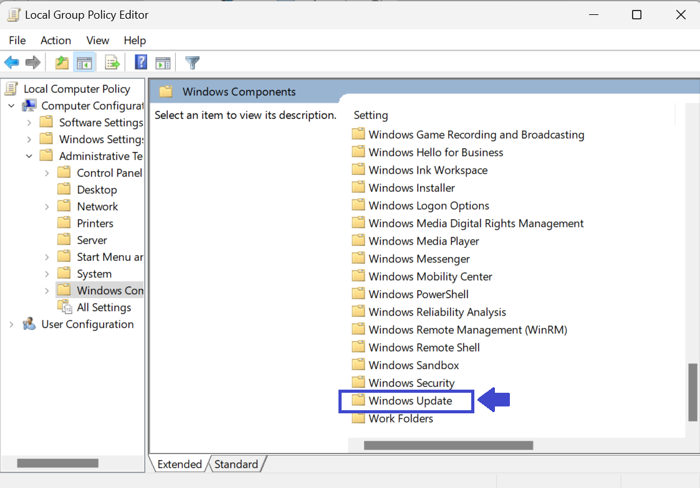Select the Windows Update folder
Image resolution: width=700 pixels, height=488 pixels.
coord(410,401)
